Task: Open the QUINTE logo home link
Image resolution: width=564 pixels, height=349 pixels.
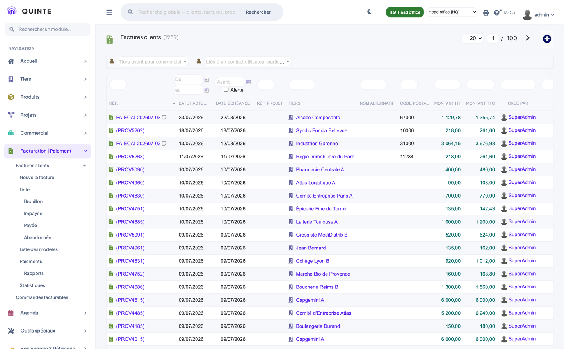Action: point(29,11)
